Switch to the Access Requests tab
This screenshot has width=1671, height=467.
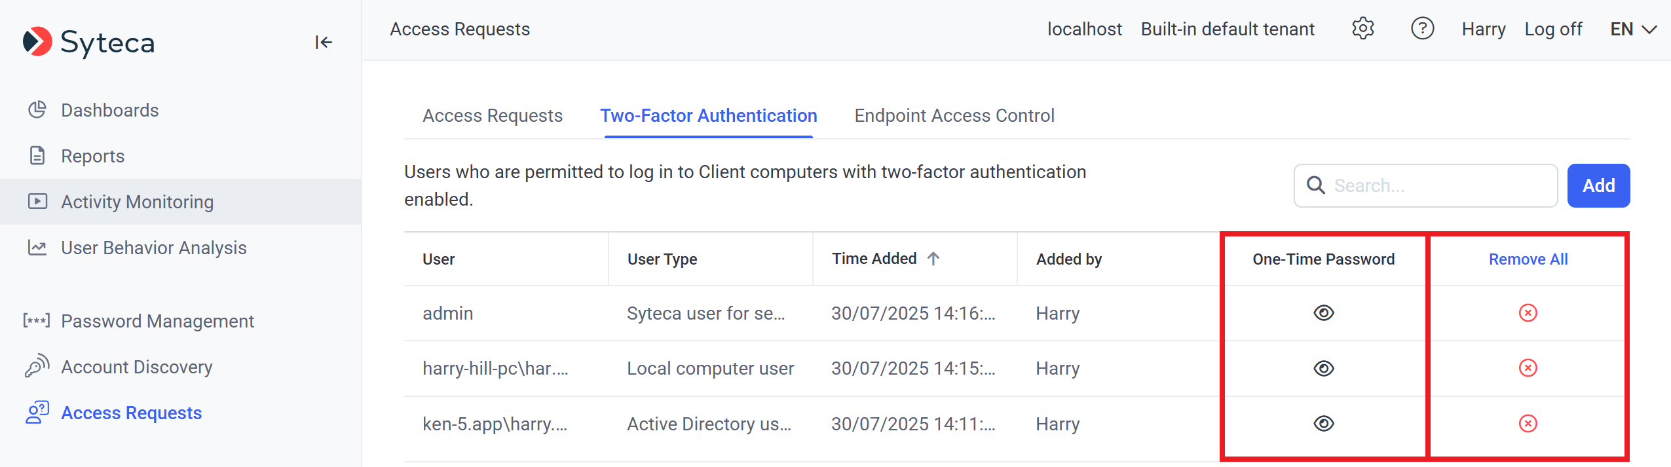point(493,116)
